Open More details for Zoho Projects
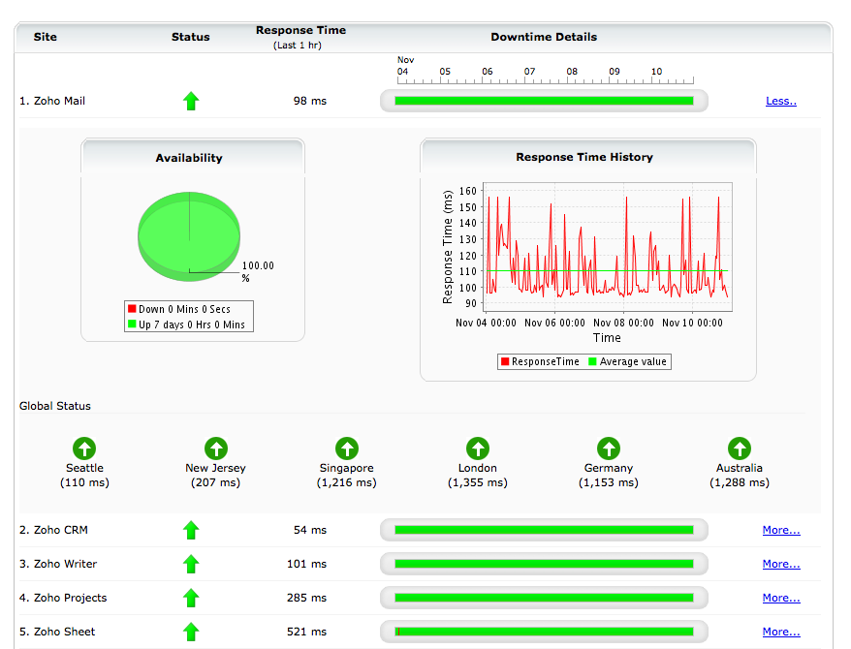The height and width of the screenshot is (649, 851). tap(781, 598)
